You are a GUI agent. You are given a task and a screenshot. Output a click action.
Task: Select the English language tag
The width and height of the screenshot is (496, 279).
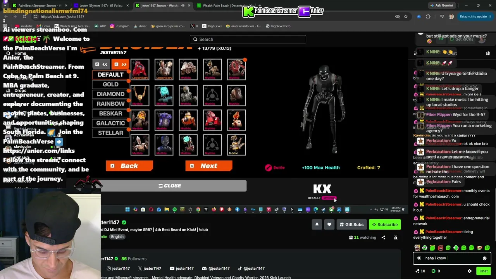click(117, 237)
